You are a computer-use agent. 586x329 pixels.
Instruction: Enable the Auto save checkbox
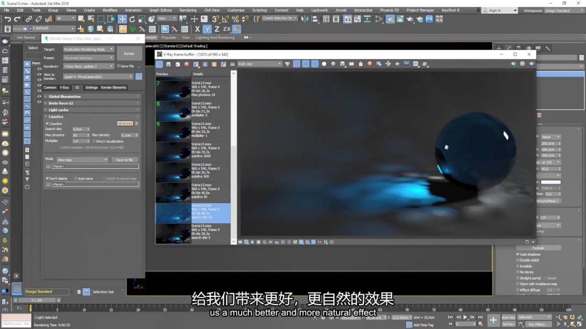tap(76, 178)
